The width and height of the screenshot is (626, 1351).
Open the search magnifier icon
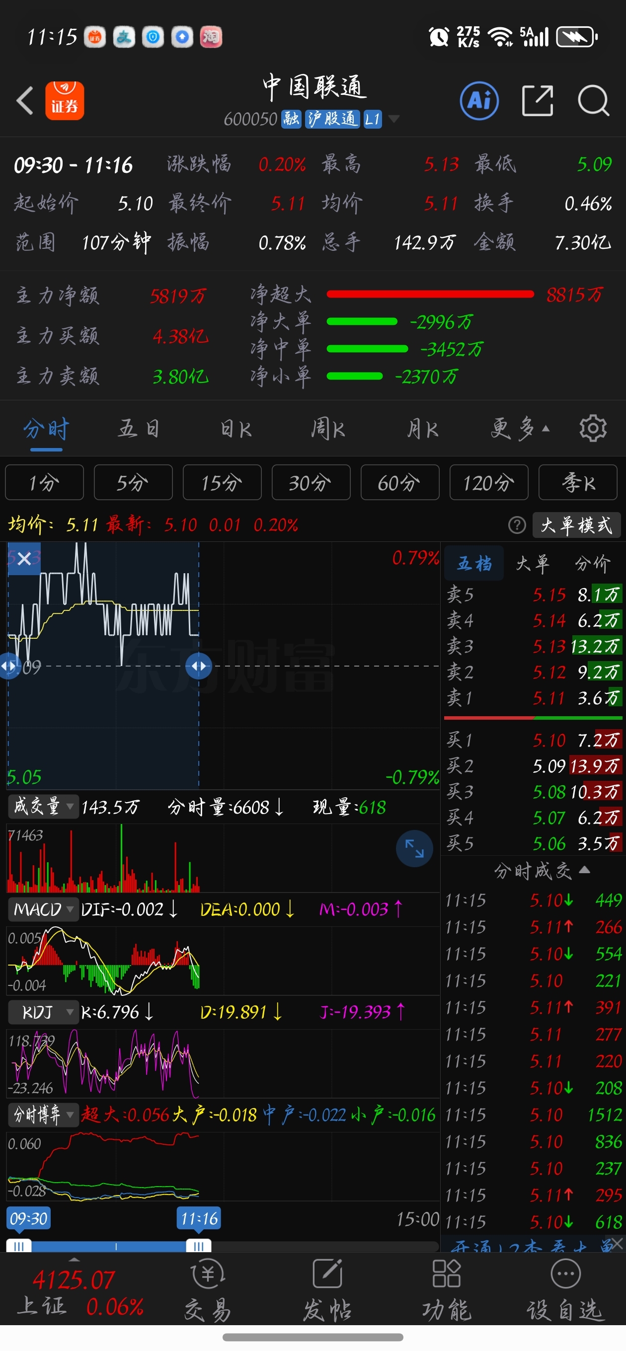(594, 100)
